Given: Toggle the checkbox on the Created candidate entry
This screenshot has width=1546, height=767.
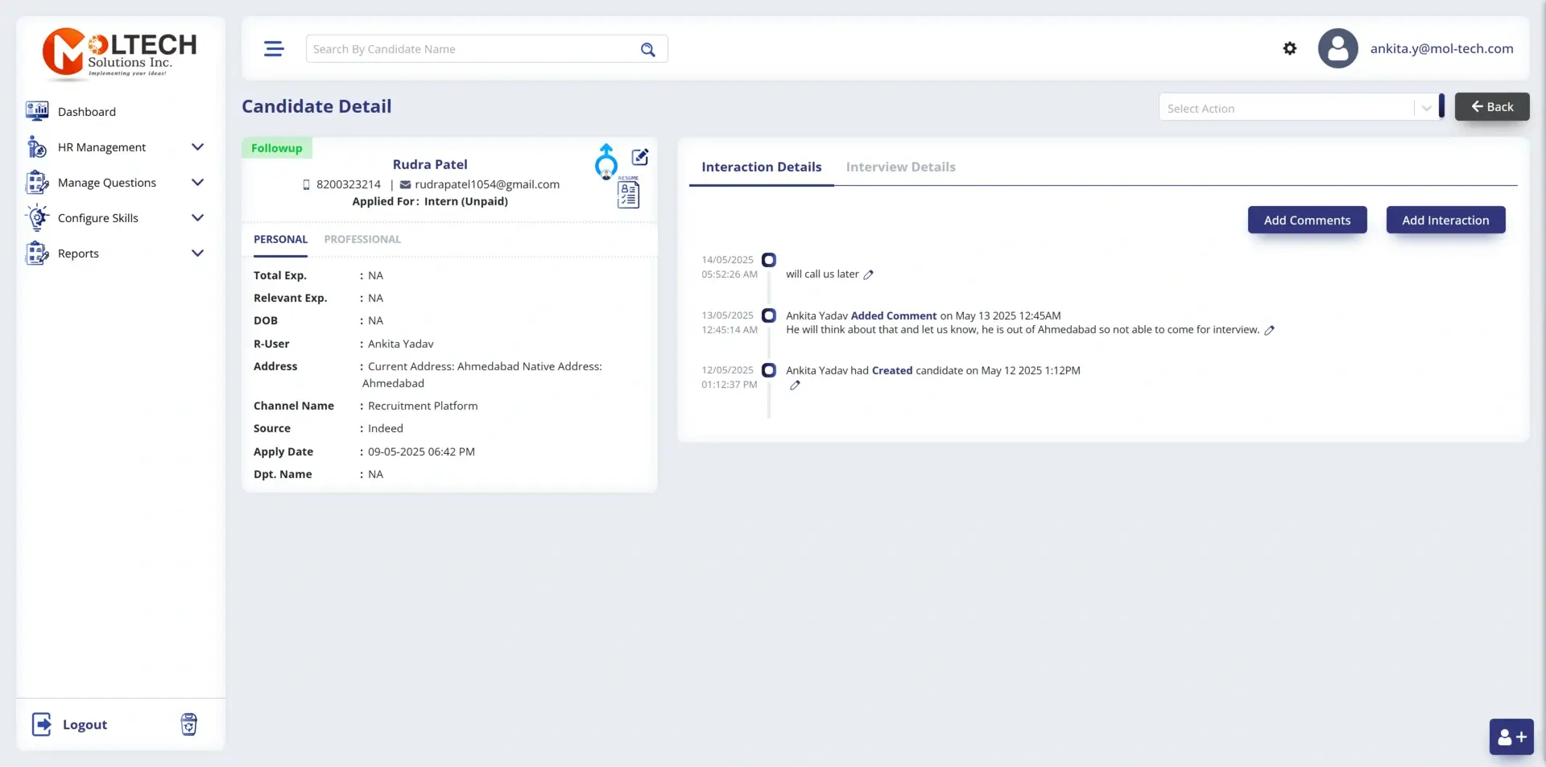Looking at the screenshot, I should (x=769, y=370).
